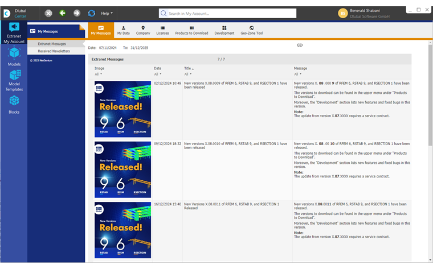Select title 'New versions X.08.0010 of RFEM 6'
433x269 pixels.
[x=235, y=146]
